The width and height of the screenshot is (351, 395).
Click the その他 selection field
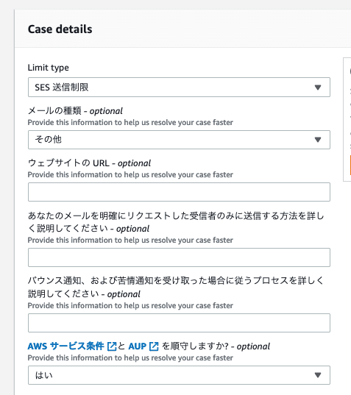coord(179,140)
